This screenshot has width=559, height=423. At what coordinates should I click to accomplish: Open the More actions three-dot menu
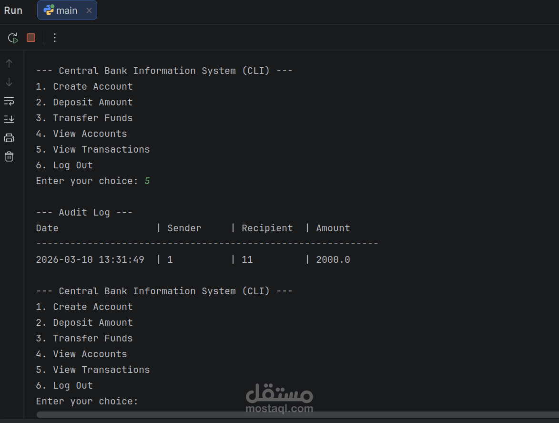click(x=54, y=38)
